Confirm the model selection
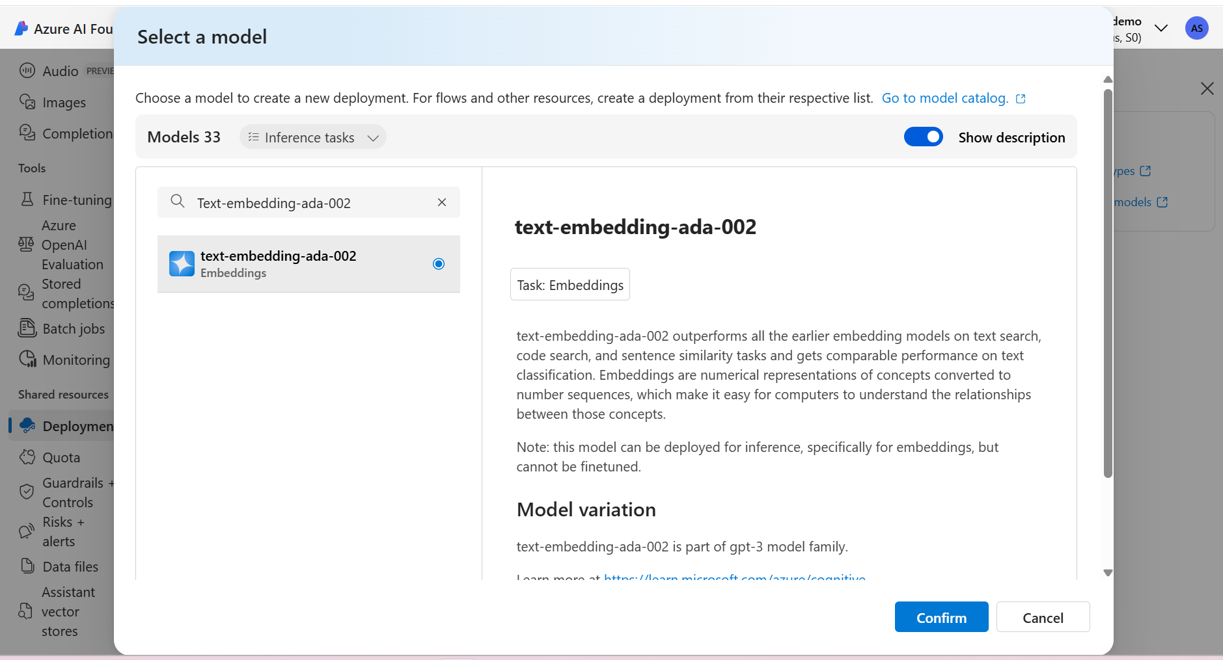The width and height of the screenshot is (1223, 660). (941, 616)
